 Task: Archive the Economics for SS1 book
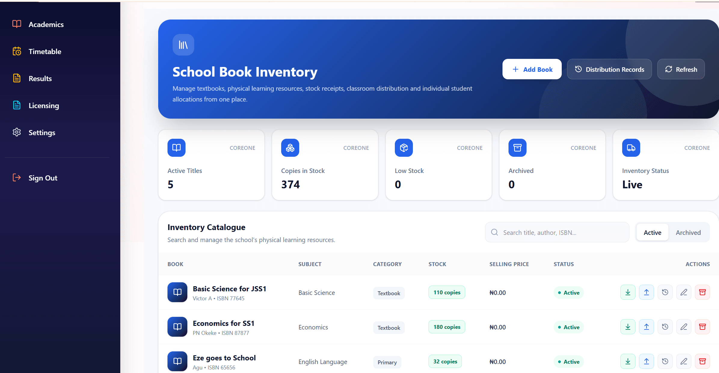click(702, 327)
